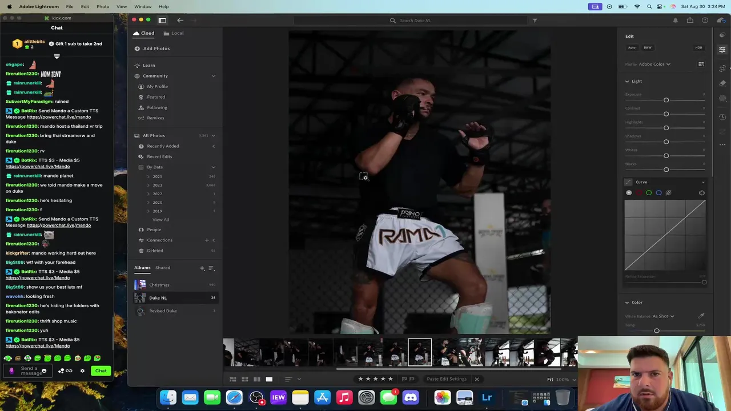This screenshot has width=731, height=411.
Task: Open the share/export icon
Action: tap(690, 20)
